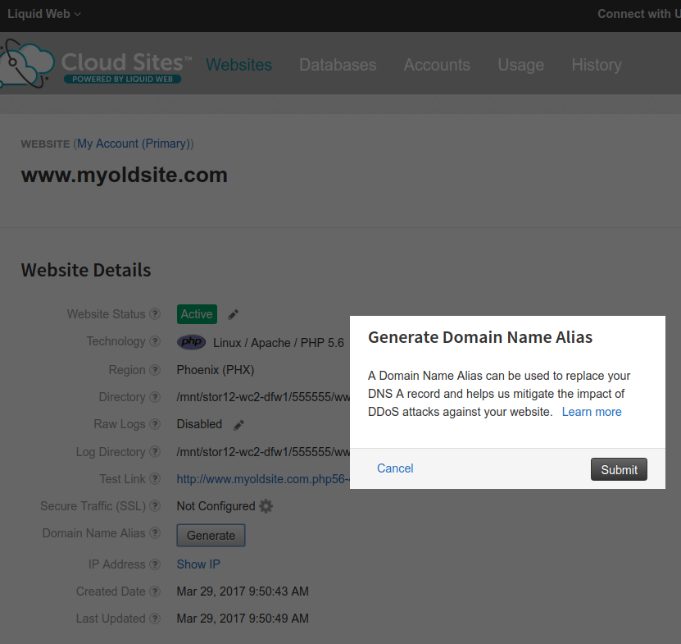Open the Learn more link about DDoS
The height and width of the screenshot is (644, 681).
(x=592, y=411)
